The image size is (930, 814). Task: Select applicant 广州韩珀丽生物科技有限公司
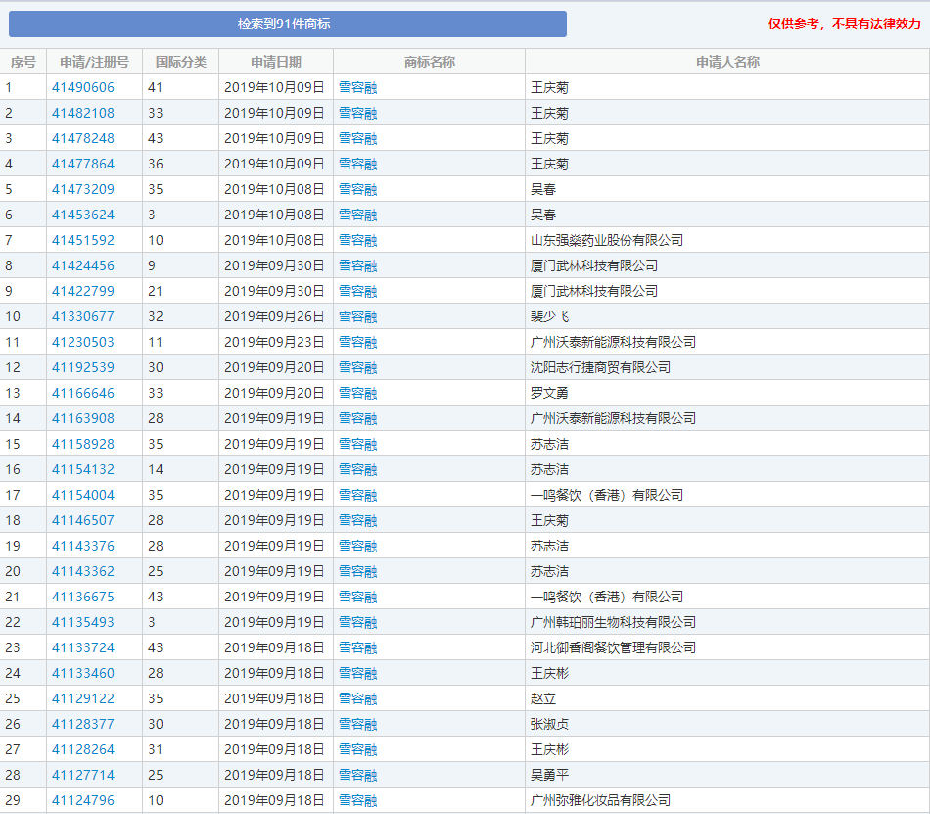(x=613, y=623)
